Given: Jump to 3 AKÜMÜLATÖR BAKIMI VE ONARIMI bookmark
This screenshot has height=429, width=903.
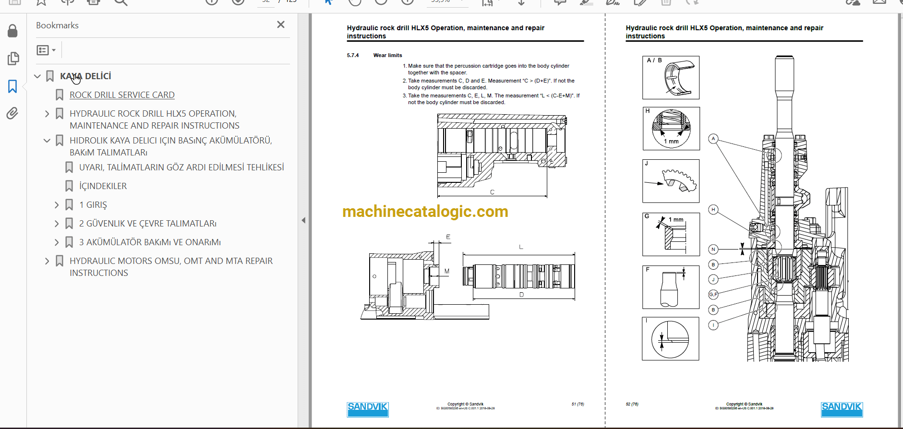Looking at the screenshot, I should (x=150, y=242).
